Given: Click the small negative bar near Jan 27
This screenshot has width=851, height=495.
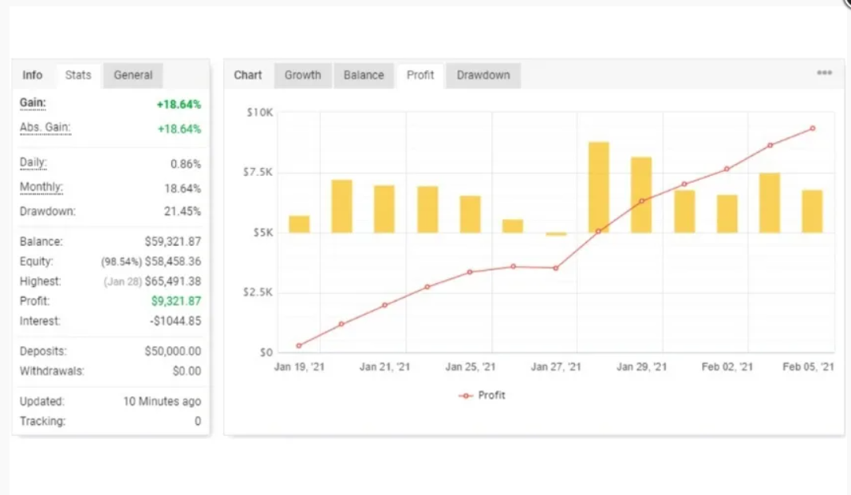Looking at the screenshot, I should (x=556, y=234).
